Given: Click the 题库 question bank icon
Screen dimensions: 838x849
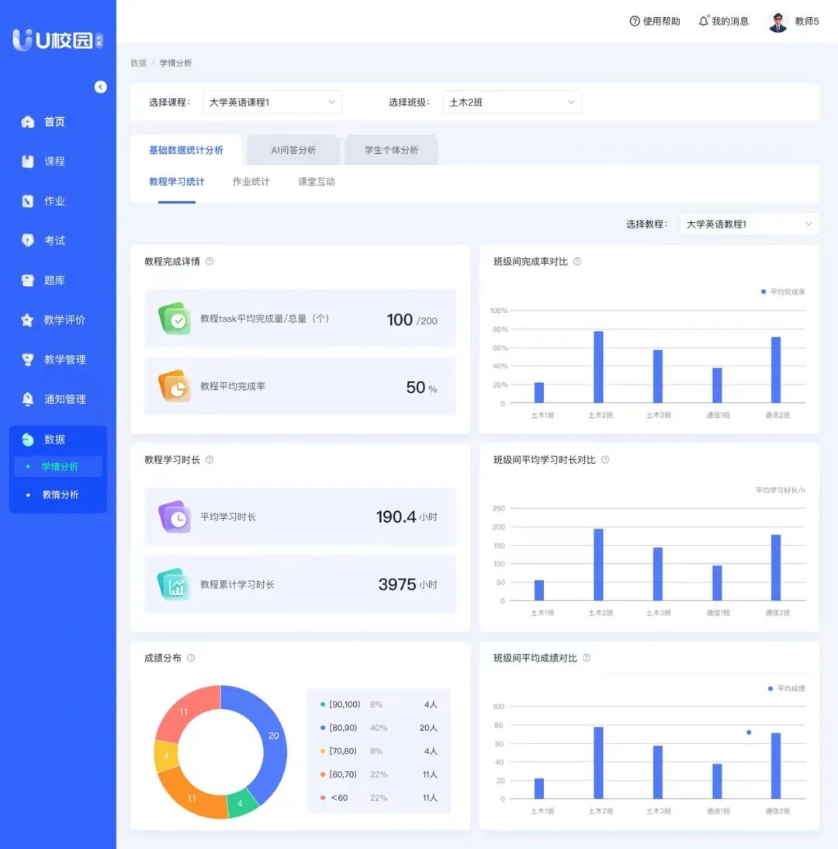Looking at the screenshot, I should 28,280.
